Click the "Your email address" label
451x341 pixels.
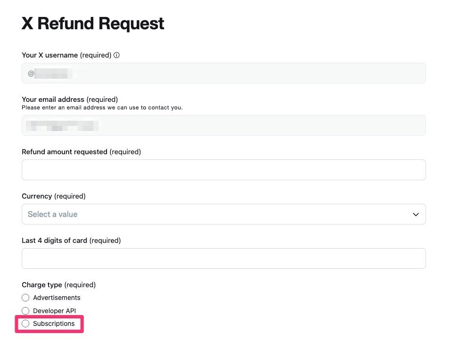click(x=53, y=100)
